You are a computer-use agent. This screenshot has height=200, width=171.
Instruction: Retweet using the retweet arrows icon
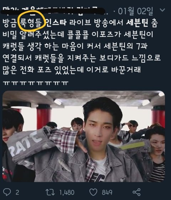click(x=50, y=192)
